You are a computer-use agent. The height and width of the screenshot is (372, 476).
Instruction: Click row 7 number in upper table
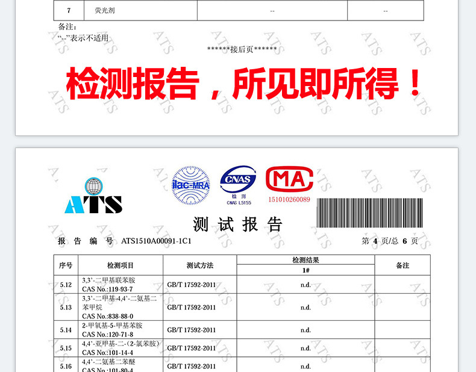coord(69,10)
